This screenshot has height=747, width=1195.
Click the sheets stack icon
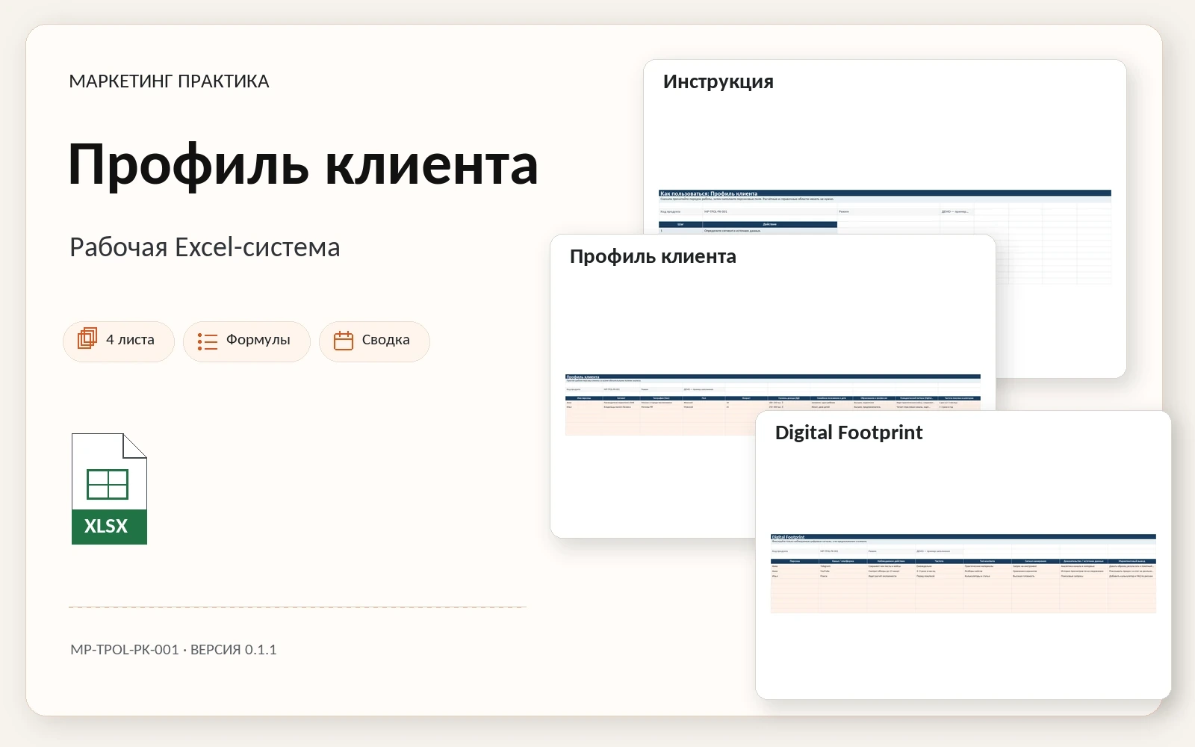point(87,338)
